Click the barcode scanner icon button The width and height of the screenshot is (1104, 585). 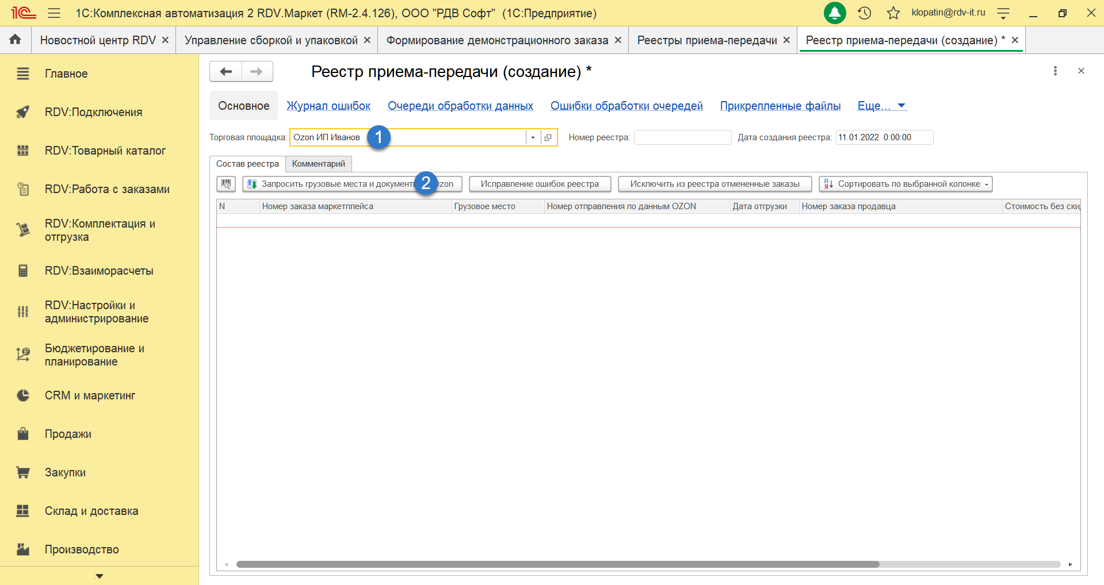click(x=226, y=184)
